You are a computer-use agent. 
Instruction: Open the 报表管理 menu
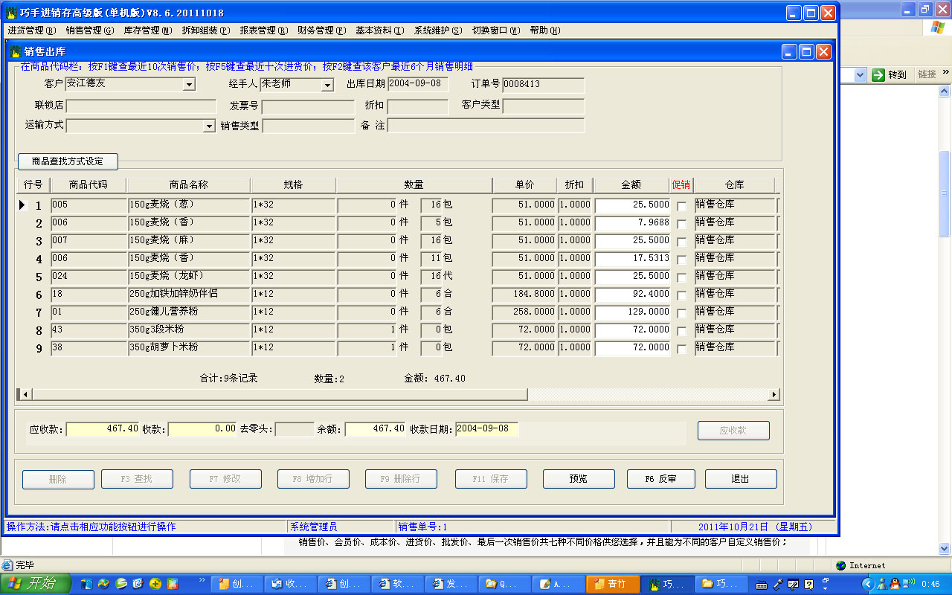pyautogui.click(x=263, y=30)
